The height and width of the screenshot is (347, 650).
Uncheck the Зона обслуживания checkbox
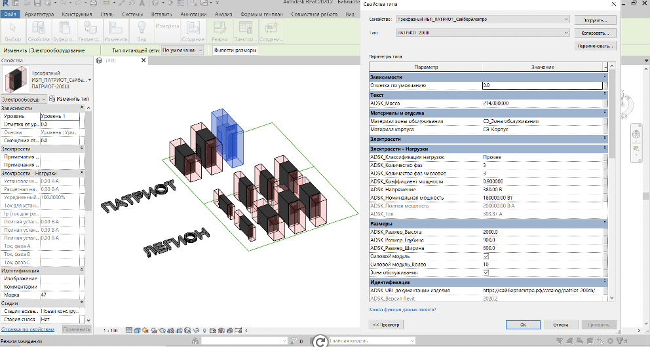486,272
